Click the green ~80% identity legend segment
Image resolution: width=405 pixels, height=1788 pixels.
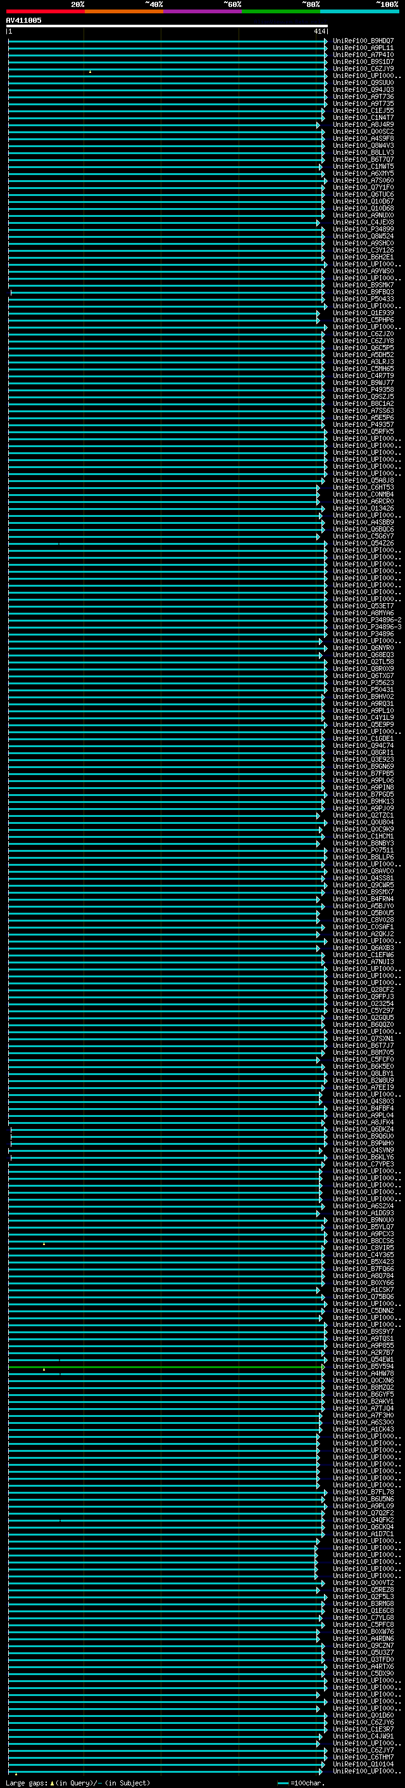[x=281, y=11]
